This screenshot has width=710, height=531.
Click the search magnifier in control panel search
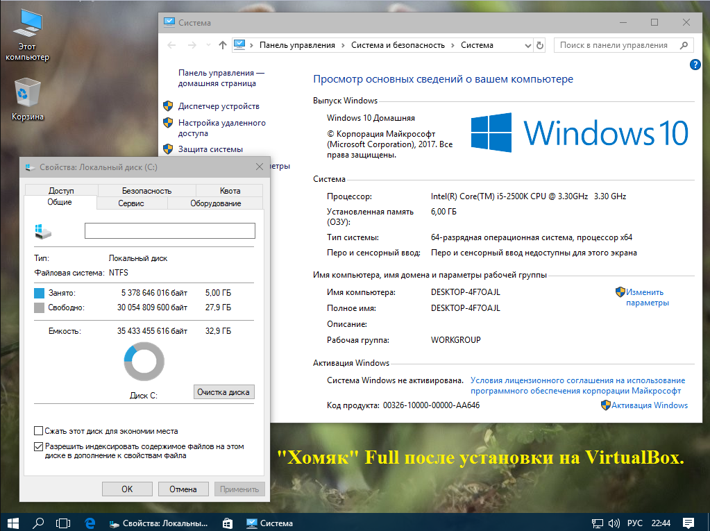click(684, 45)
